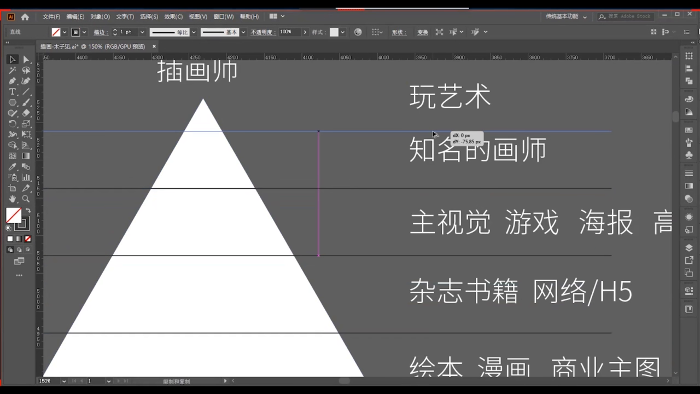
Task: Select the Zoom magnifier tool
Action: pos(26,199)
